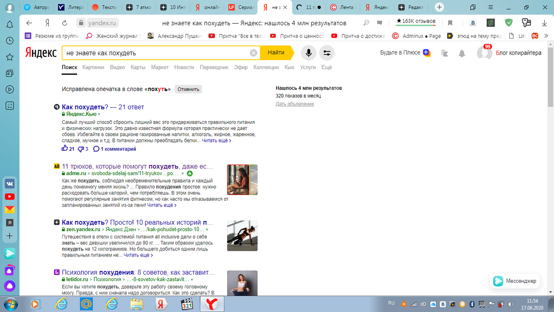This screenshot has height=312, width=554.
Task: Click the yellow Найти search button
Action: click(x=277, y=53)
